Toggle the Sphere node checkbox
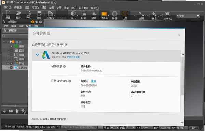Viewport: 205px width, 131px height. [11, 68]
